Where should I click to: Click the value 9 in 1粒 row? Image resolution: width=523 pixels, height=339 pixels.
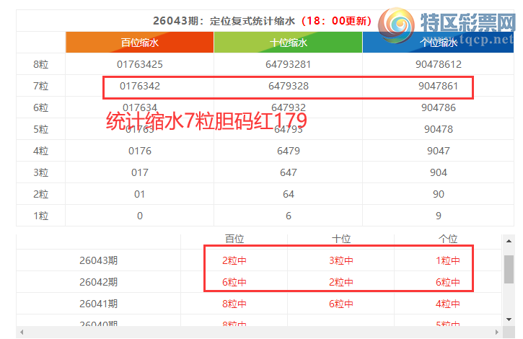point(439,216)
